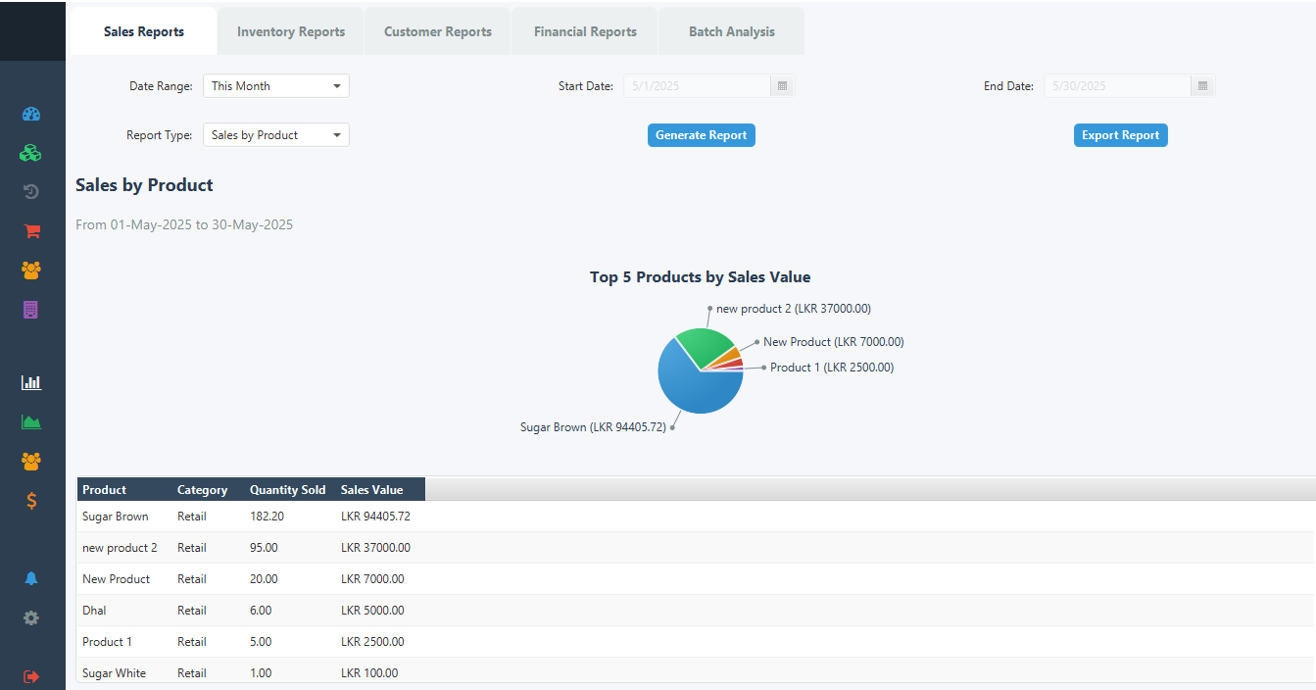The image size is (1316, 690).
Task: Click the 'new product 2 (LKR 37000.00)' pie label
Action: click(x=794, y=309)
